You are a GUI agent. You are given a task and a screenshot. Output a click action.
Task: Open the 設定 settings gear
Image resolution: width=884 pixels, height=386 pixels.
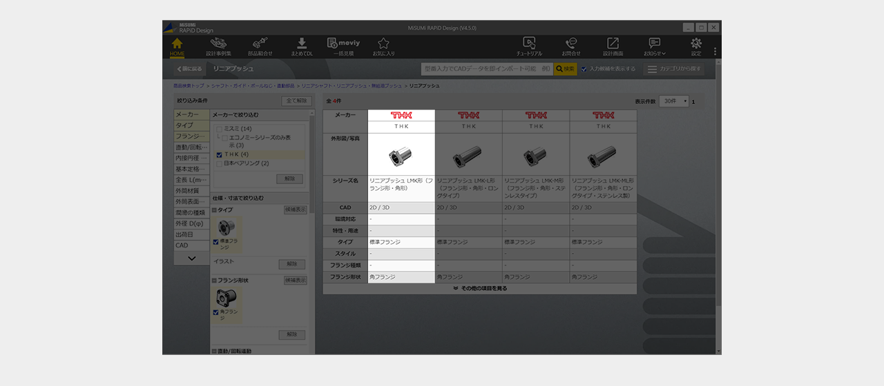(695, 46)
